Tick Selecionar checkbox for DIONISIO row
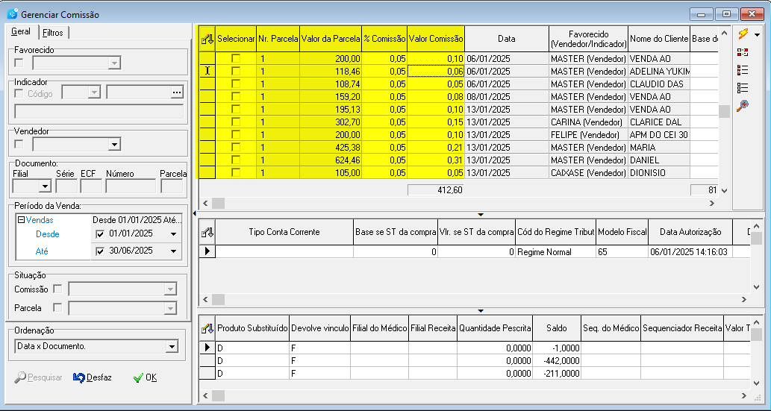Viewport: 771px width, 411px height. [x=236, y=172]
